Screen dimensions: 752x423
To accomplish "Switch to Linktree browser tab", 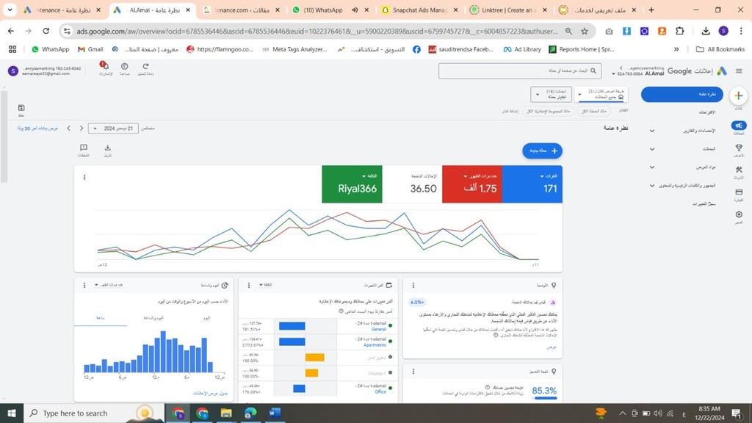I will pyautogui.click(x=508, y=10).
